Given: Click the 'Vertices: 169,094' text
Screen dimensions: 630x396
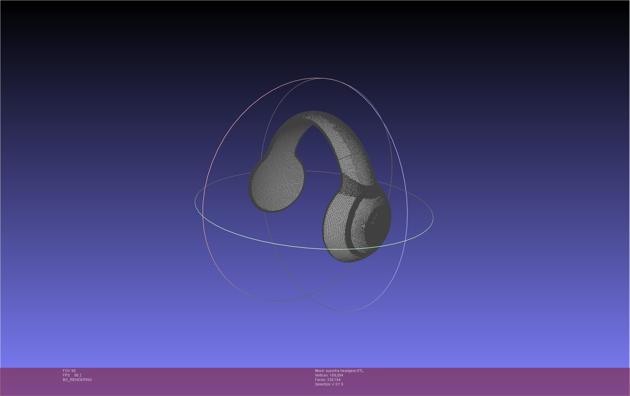Looking at the screenshot, I should [329, 375].
